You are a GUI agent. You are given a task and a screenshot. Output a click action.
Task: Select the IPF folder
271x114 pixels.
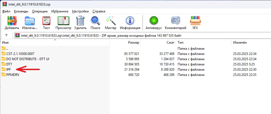(9, 69)
